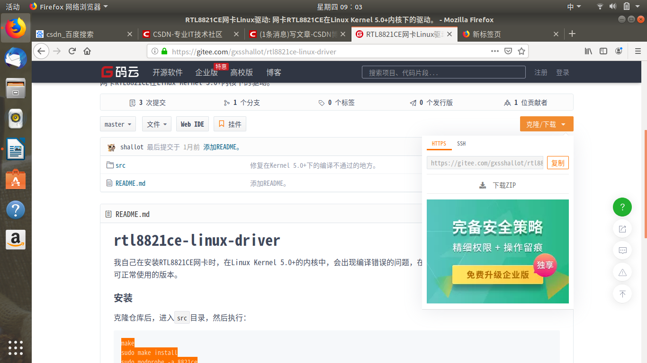This screenshot has width=647, height=363.
Task: Open 企业版 in Gitee navigation
Action: pyautogui.click(x=207, y=72)
